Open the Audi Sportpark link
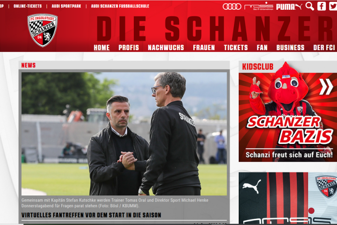Viewport: 337px width, 225px height. (66, 6)
